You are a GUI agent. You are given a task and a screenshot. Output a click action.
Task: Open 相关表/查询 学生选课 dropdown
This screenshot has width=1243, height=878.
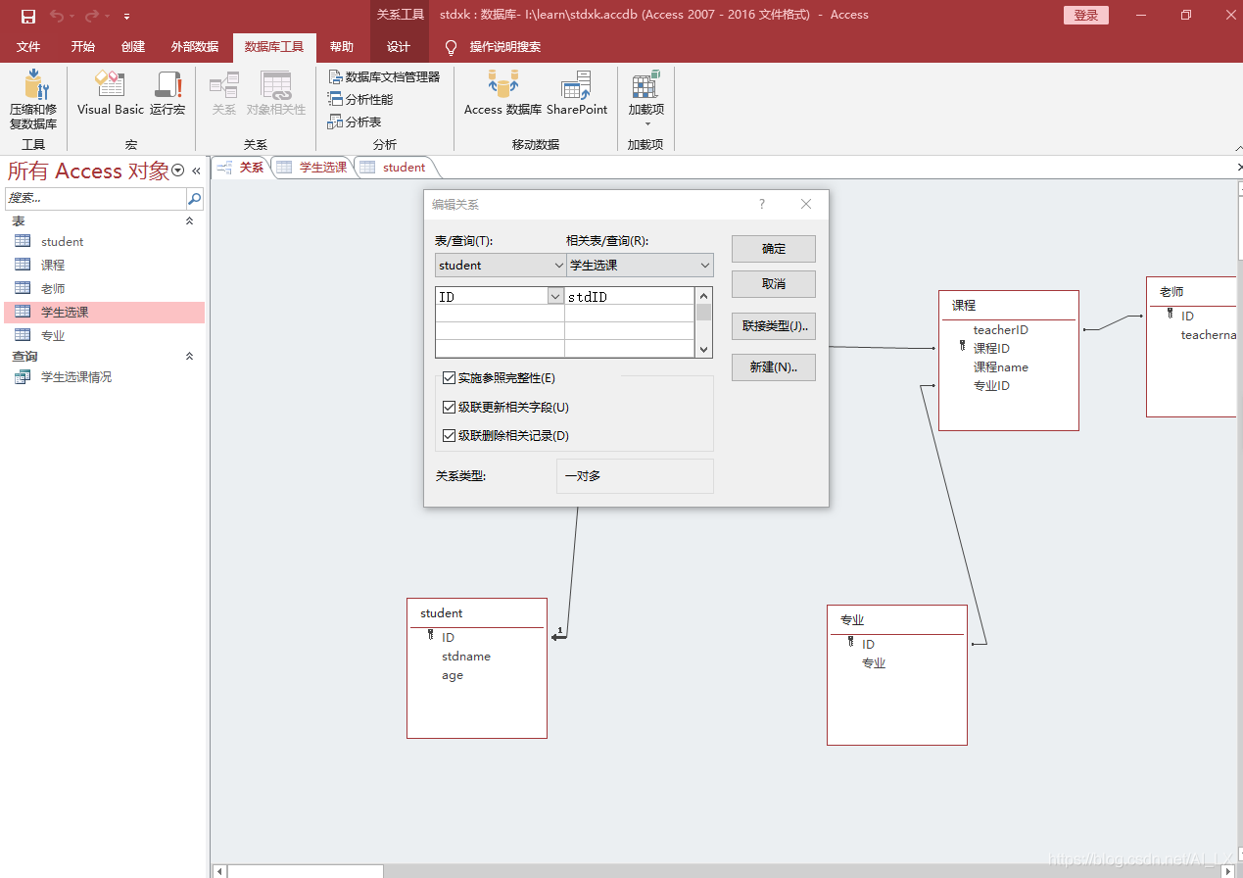705,265
